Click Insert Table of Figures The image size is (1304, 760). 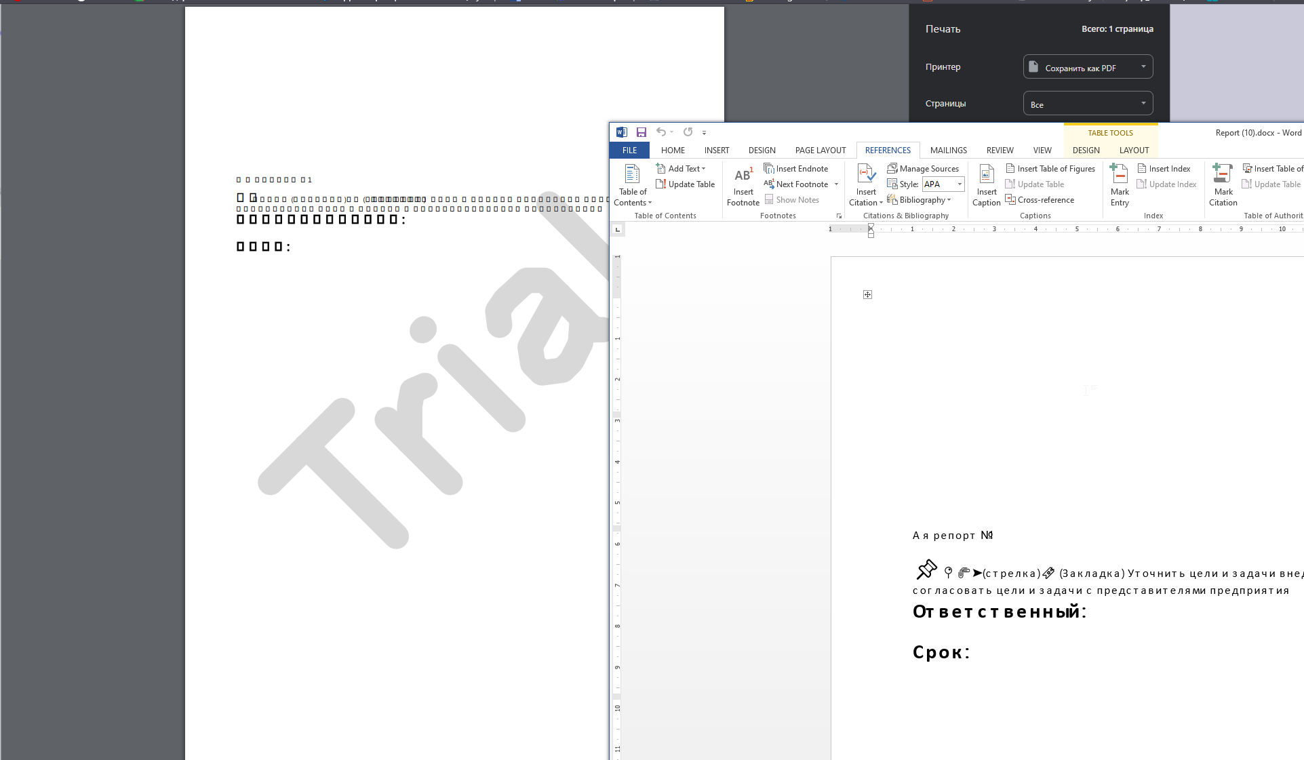pyautogui.click(x=1050, y=169)
